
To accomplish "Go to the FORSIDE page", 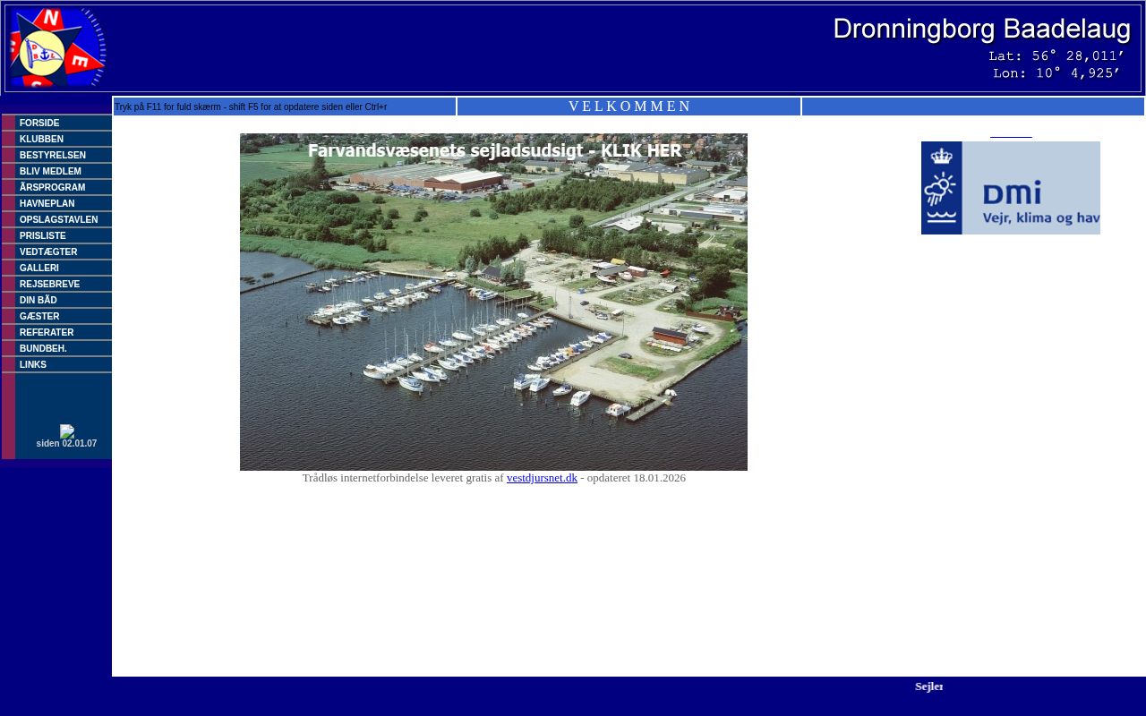I will point(39,124).
